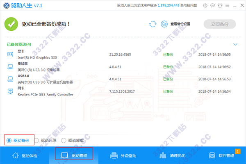Open the help question-mark icon
This screenshot has width=246, height=164.
tap(205, 5)
